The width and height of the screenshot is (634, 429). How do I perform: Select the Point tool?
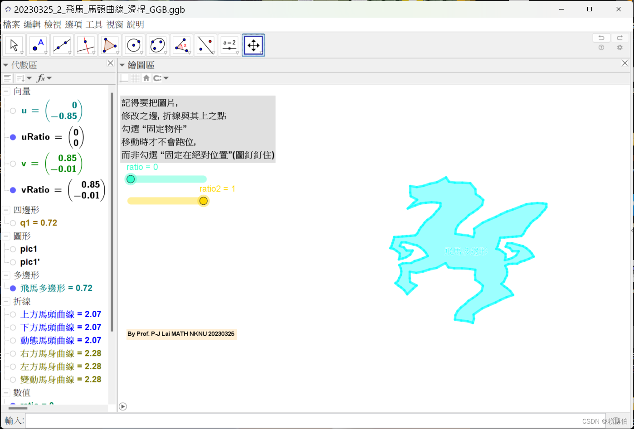click(38, 44)
